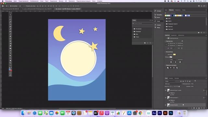Switch to the Коррекция tab
208x117 pixels.
tap(174, 35)
